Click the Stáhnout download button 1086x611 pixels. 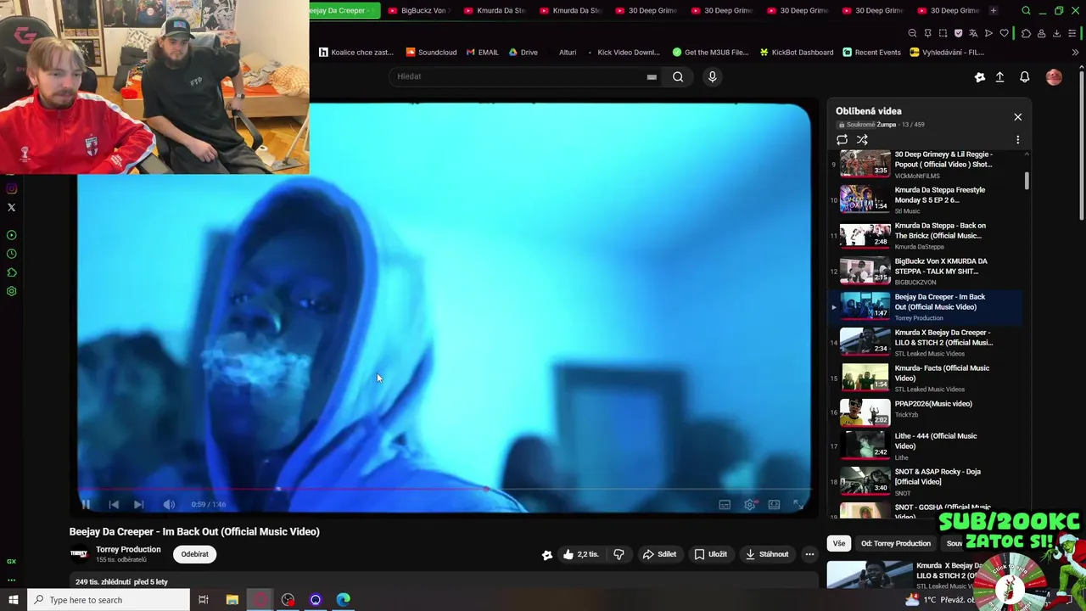point(767,554)
